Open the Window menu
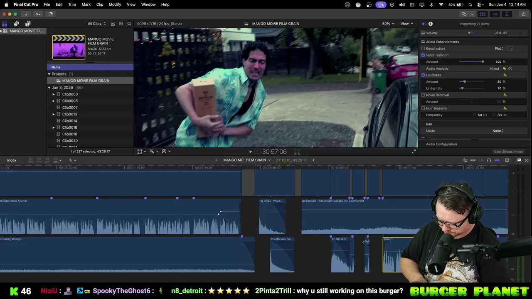The width and height of the screenshot is (532, 299). point(148,5)
